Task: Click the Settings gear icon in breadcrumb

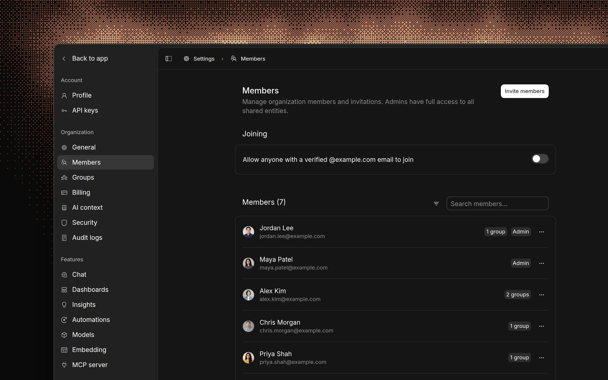Action: (186, 59)
